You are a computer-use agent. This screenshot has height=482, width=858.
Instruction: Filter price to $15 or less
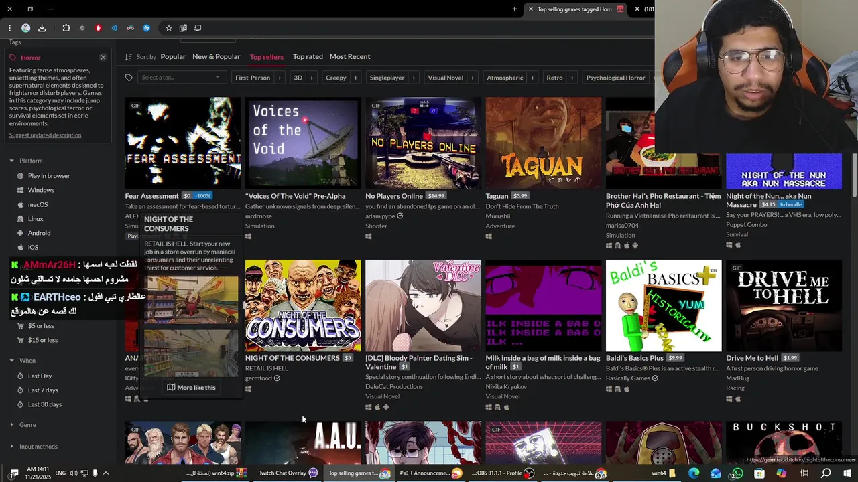coord(42,340)
